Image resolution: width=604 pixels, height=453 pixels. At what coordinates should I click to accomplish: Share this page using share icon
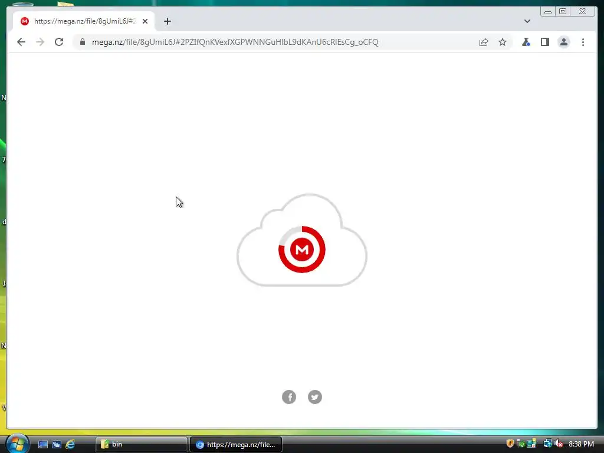click(x=484, y=42)
